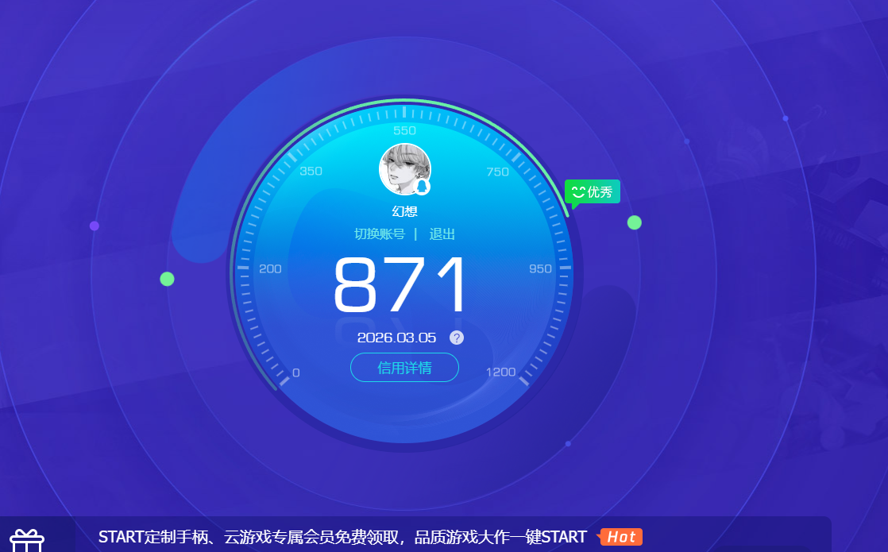888x552 pixels.
Task: Click the username 幻想
Action: point(404,211)
